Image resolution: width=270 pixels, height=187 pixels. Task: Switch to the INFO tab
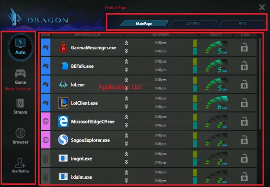pos(242,24)
